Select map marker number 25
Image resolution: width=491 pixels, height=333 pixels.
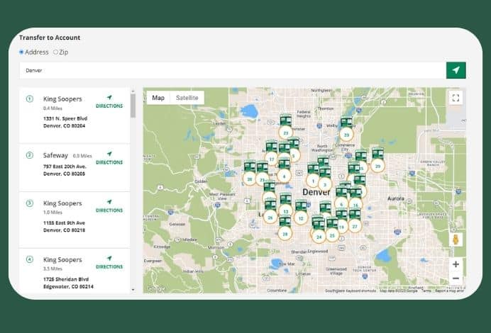point(332,235)
